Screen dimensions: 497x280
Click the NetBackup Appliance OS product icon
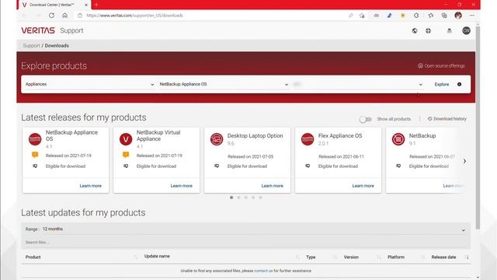(35, 139)
